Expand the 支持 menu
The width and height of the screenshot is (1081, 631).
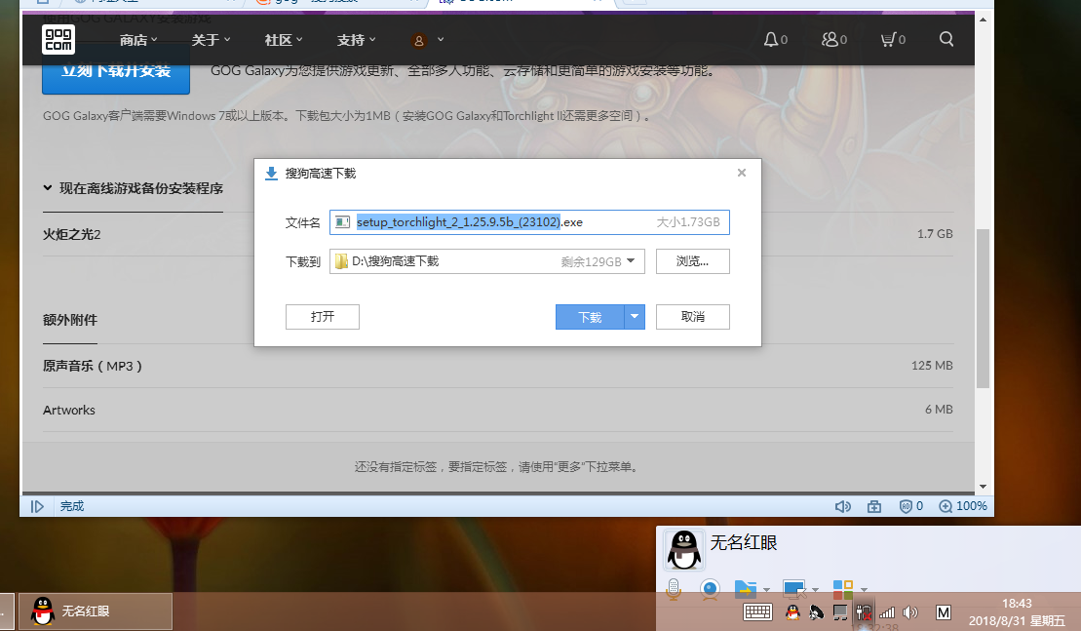[x=356, y=40]
